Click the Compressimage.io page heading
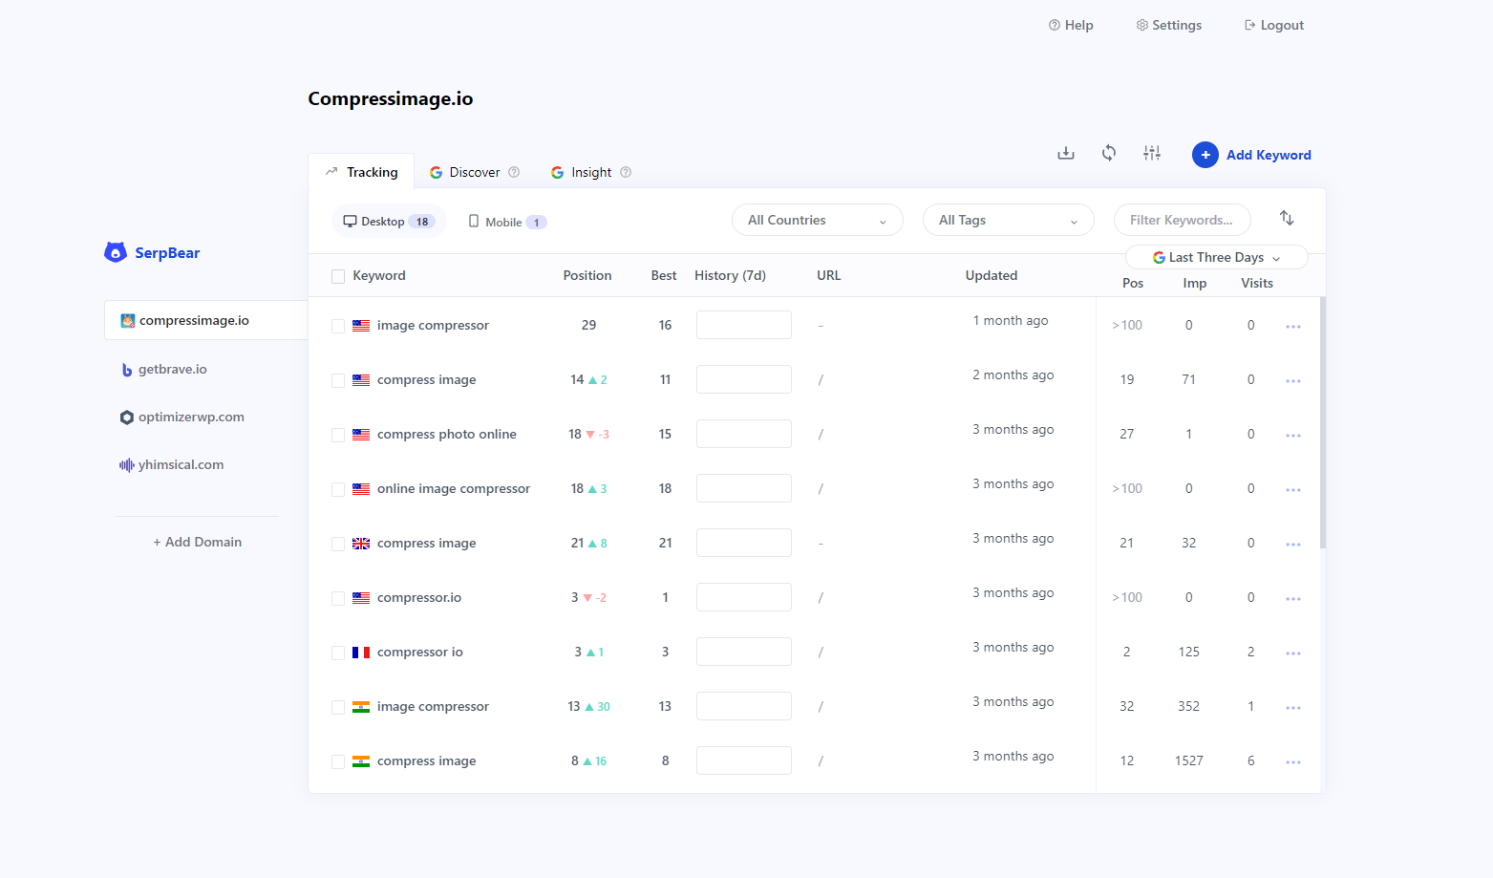The image size is (1493, 878). [x=391, y=98]
